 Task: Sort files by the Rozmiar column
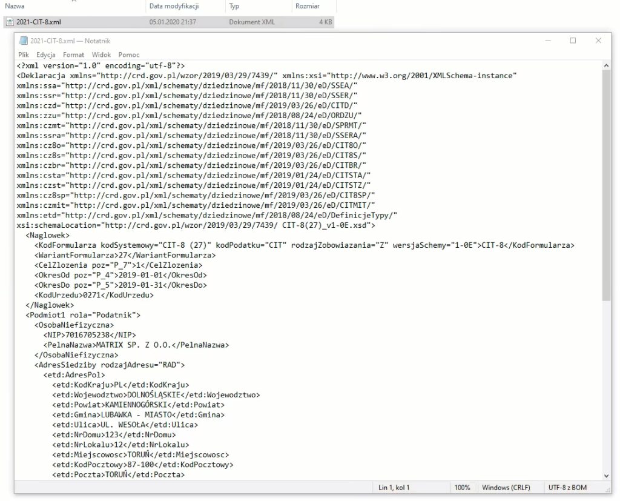click(x=307, y=6)
